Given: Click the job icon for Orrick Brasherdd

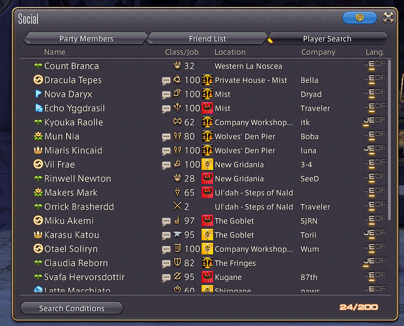Looking at the screenshot, I should [x=177, y=206].
